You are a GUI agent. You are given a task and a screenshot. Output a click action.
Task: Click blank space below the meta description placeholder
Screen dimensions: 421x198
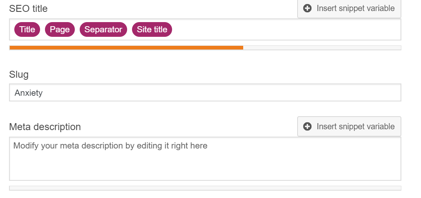[x=163, y=168]
